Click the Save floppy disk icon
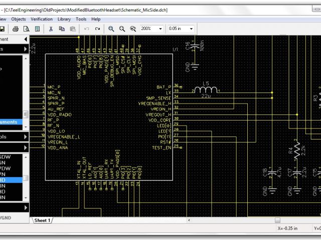Screen dimensions: 321x240 [3, 29]
